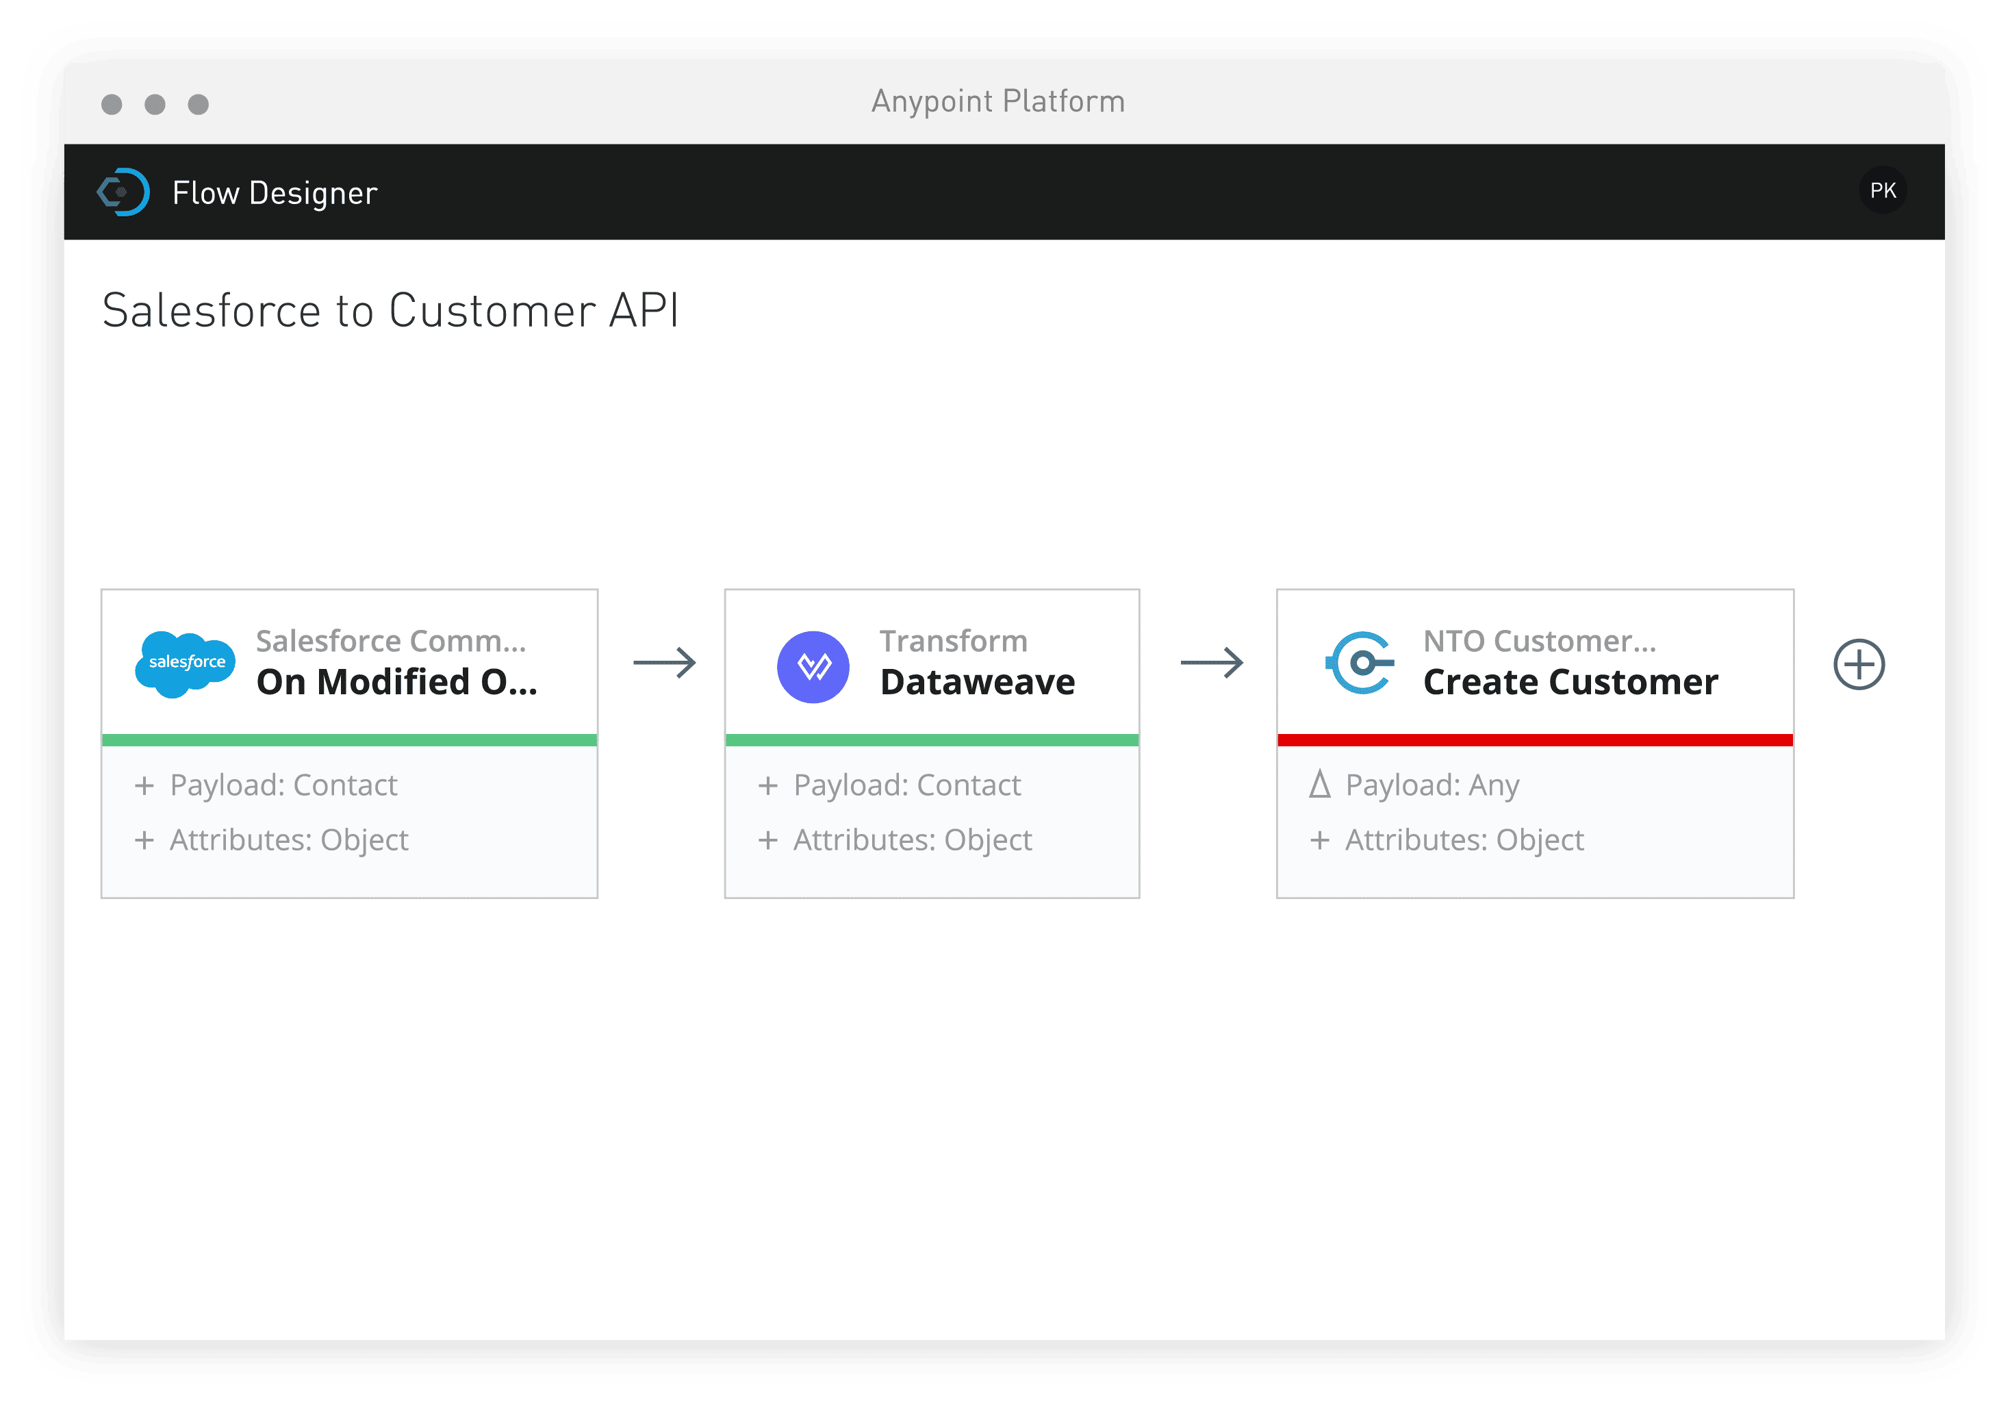Screen dimensions: 2010x1405
Task: Click the green status bar on Salesforce card
Action: pyautogui.click(x=349, y=739)
